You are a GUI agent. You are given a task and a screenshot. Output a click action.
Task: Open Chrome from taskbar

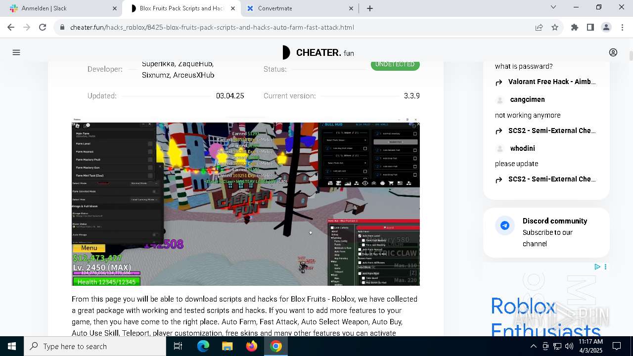point(276,346)
